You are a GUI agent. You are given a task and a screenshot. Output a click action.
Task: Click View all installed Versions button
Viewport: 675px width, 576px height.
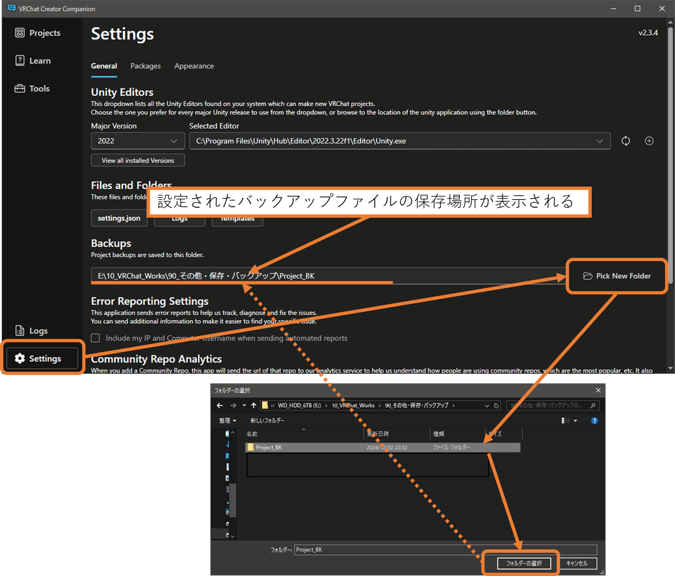pyautogui.click(x=138, y=160)
